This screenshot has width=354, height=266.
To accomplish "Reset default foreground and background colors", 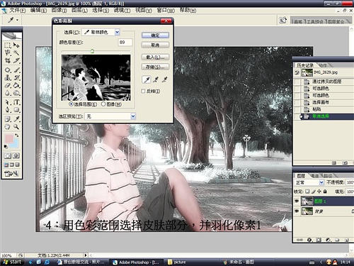I will pyautogui.click(x=6, y=147).
